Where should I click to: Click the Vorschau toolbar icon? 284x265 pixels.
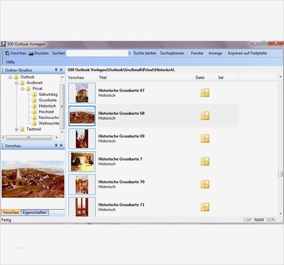pyautogui.click(x=7, y=53)
